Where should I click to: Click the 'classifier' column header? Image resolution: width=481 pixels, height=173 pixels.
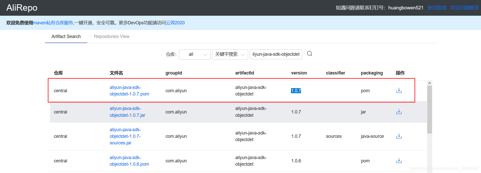(x=335, y=73)
